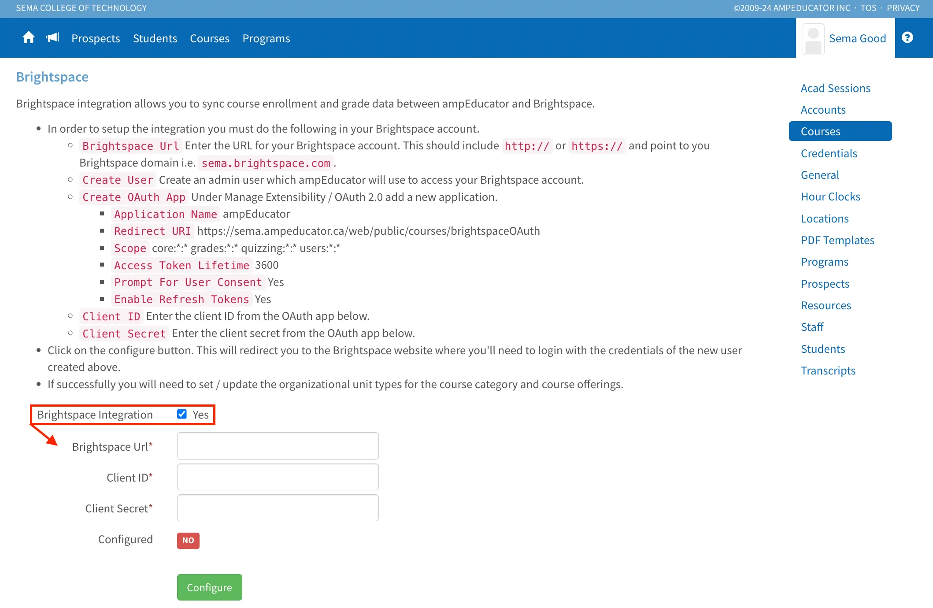Viewport: 933px width, 608px height.
Task: Open Prospects in top navigation
Action: coord(96,38)
